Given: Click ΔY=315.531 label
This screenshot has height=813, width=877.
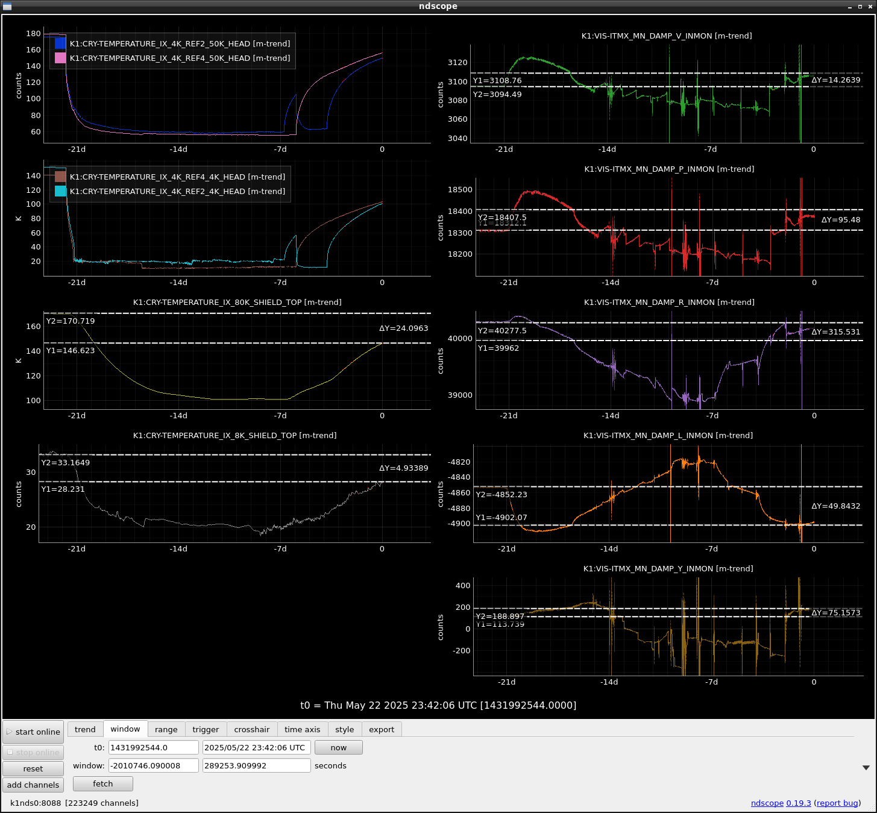Looking at the screenshot, I should point(835,331).
